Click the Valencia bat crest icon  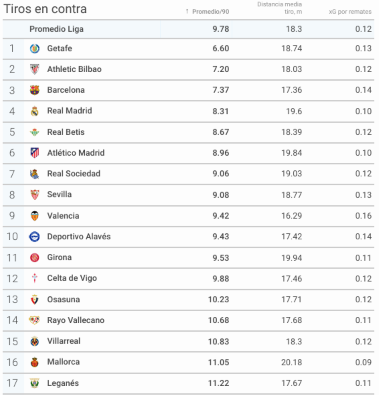coord(34,216)
